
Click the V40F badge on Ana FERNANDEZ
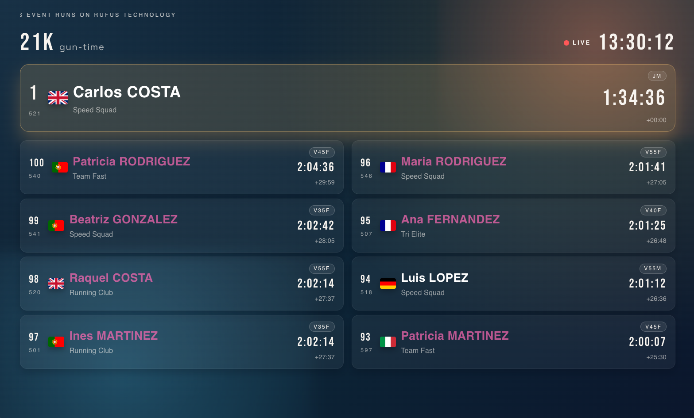653,211
